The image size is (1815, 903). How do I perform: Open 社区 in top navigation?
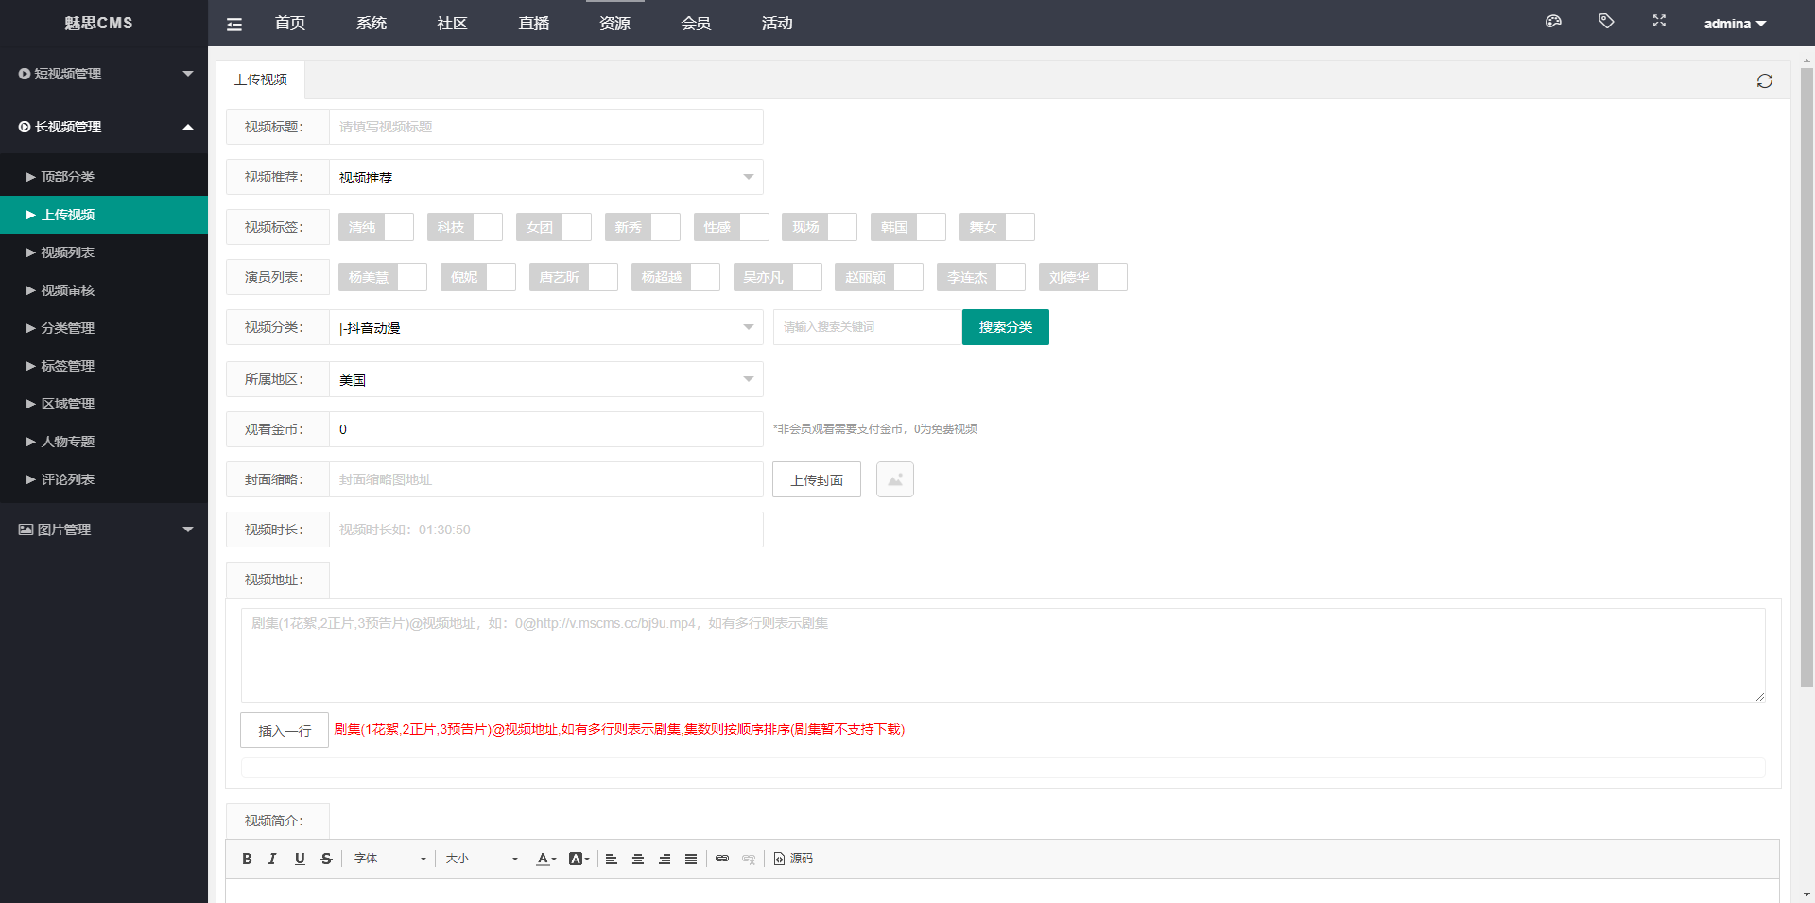[453, 23]
